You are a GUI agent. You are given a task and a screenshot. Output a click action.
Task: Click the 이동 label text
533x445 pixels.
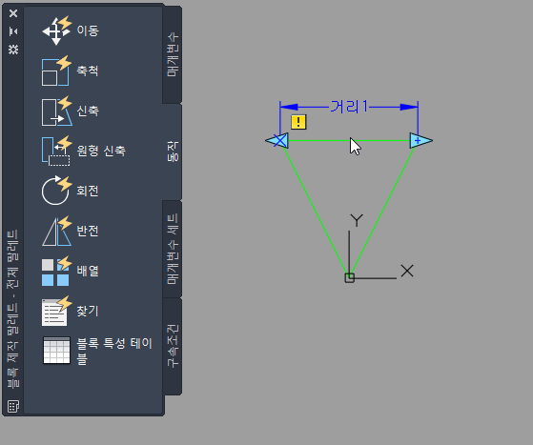coord(88,30)
